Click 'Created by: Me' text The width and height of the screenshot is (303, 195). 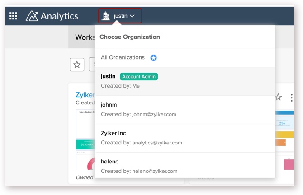120,86
